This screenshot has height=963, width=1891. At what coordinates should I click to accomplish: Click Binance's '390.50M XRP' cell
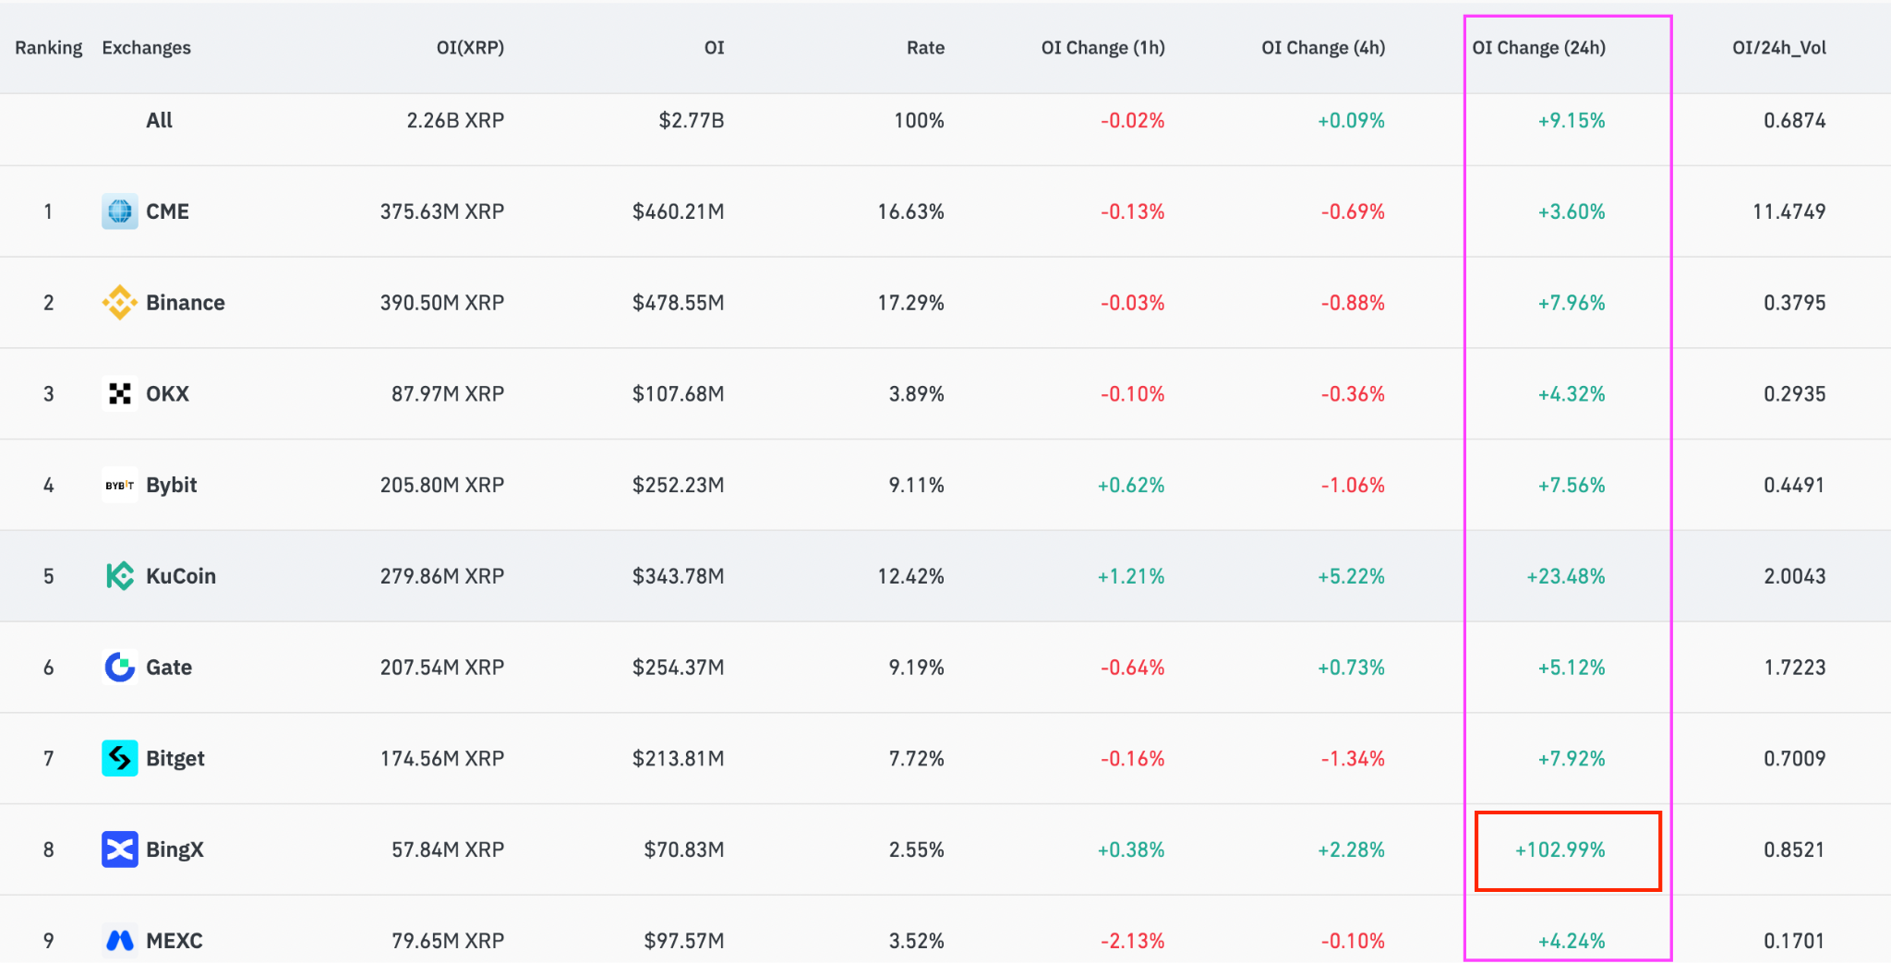(x=442, y=303)
